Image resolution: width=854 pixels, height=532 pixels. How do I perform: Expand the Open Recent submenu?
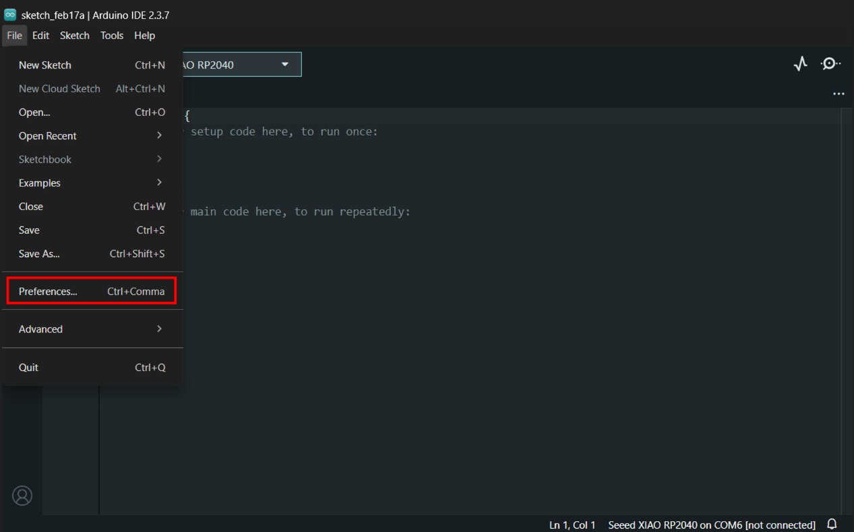click(92, 135)
